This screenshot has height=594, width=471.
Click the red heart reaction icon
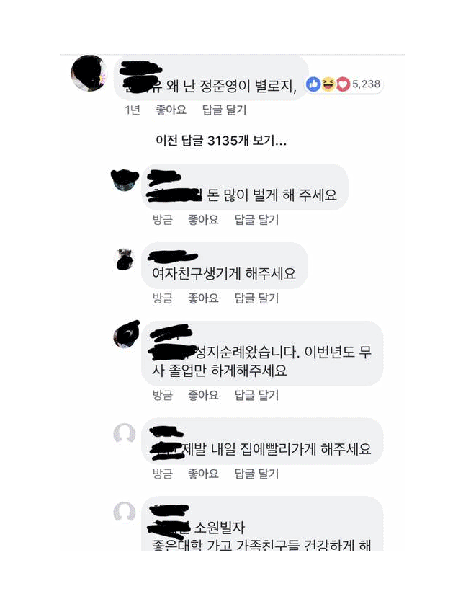click(343, 84)
